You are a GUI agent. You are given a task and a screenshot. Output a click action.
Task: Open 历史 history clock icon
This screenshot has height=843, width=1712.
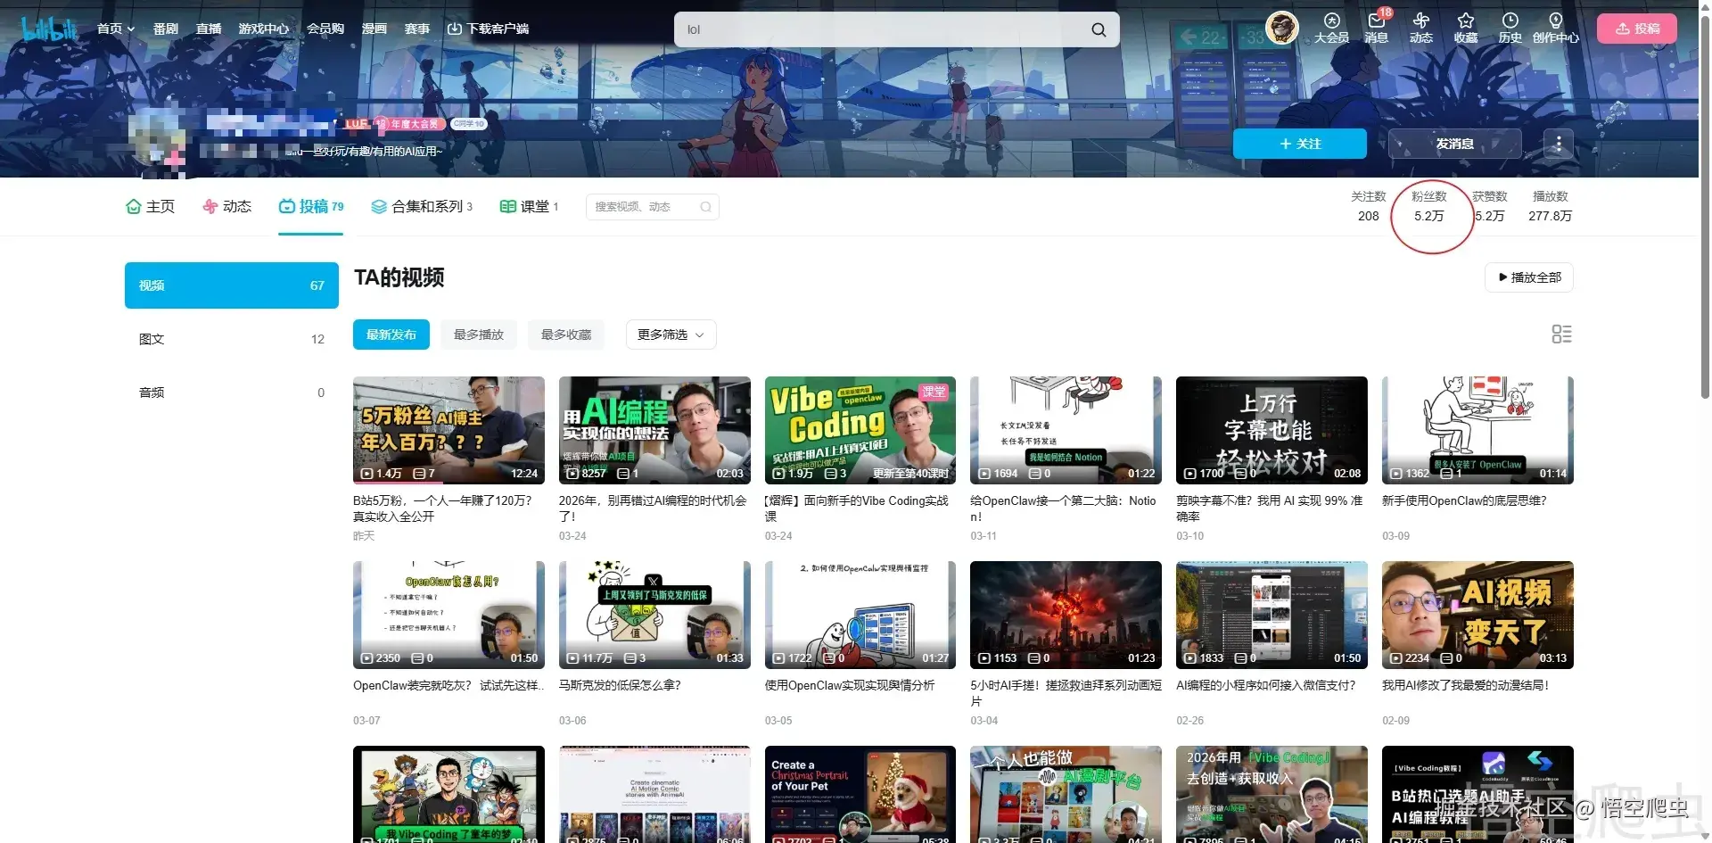coord(1510,29)
